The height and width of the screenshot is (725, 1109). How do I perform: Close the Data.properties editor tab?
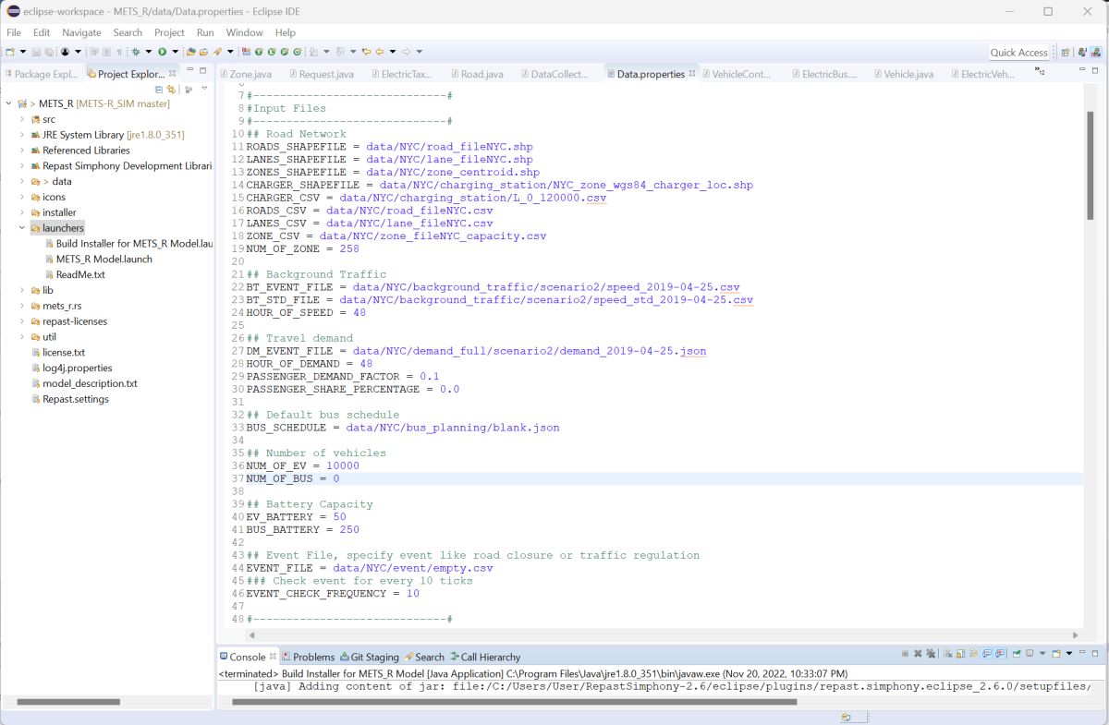692,73
